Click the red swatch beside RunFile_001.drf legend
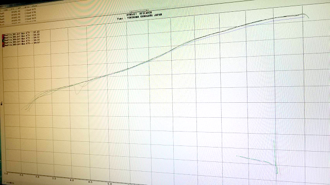Image resolution: width=330 pixels, height=185 pixels. 3,35
